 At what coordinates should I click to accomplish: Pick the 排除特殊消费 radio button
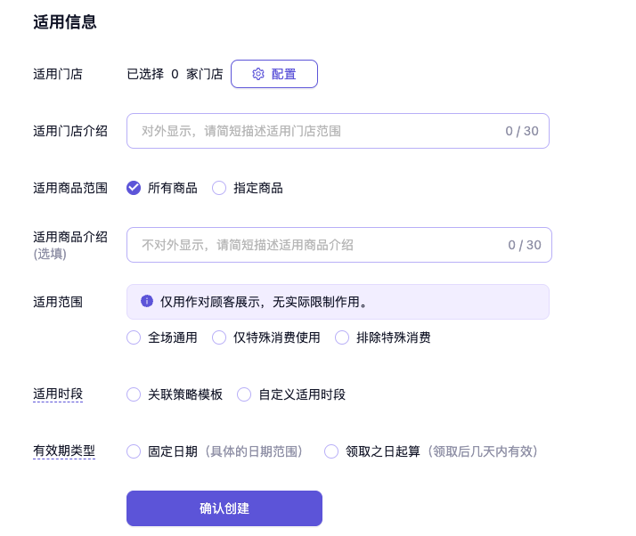342,337
